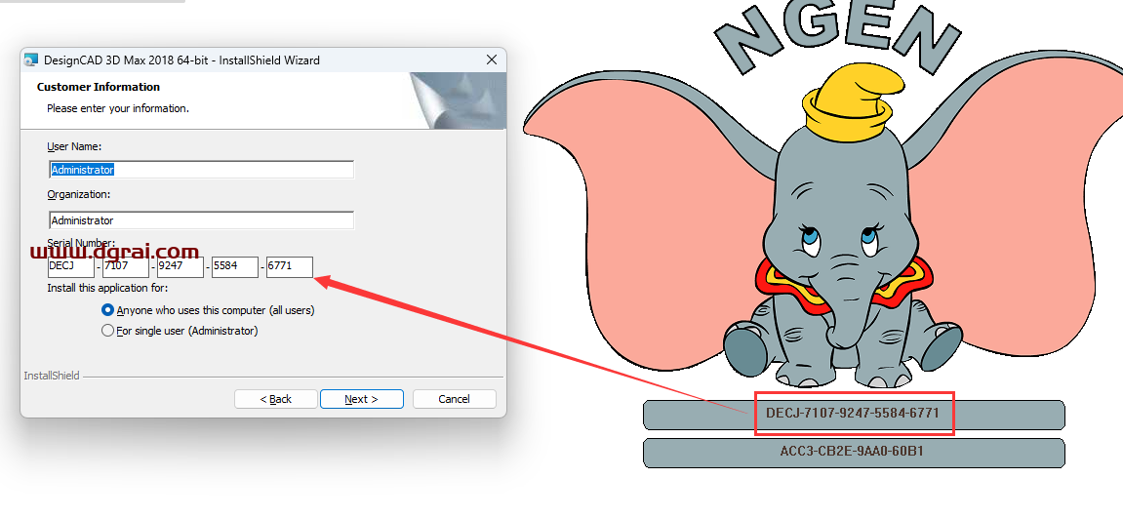Click the keygen code ACC3-CB2E-9AA0-60B1 field
1123x518 pixels.
853,452
